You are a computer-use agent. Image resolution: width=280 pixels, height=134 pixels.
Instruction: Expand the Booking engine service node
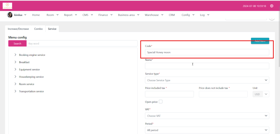coord(15,55)
